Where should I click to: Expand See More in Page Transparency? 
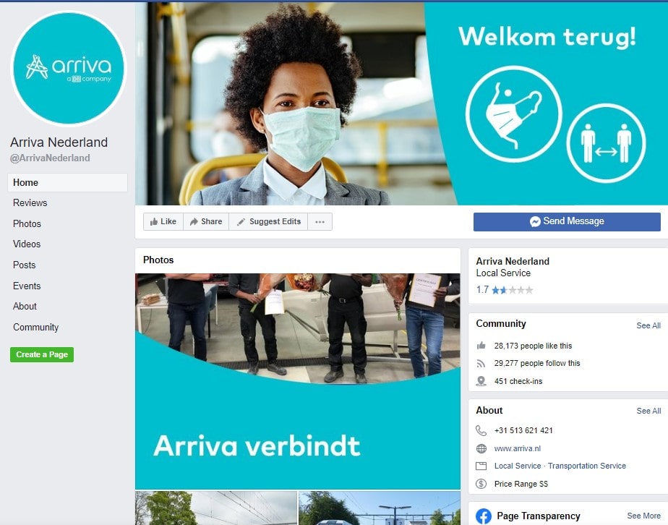pos(643,516)
